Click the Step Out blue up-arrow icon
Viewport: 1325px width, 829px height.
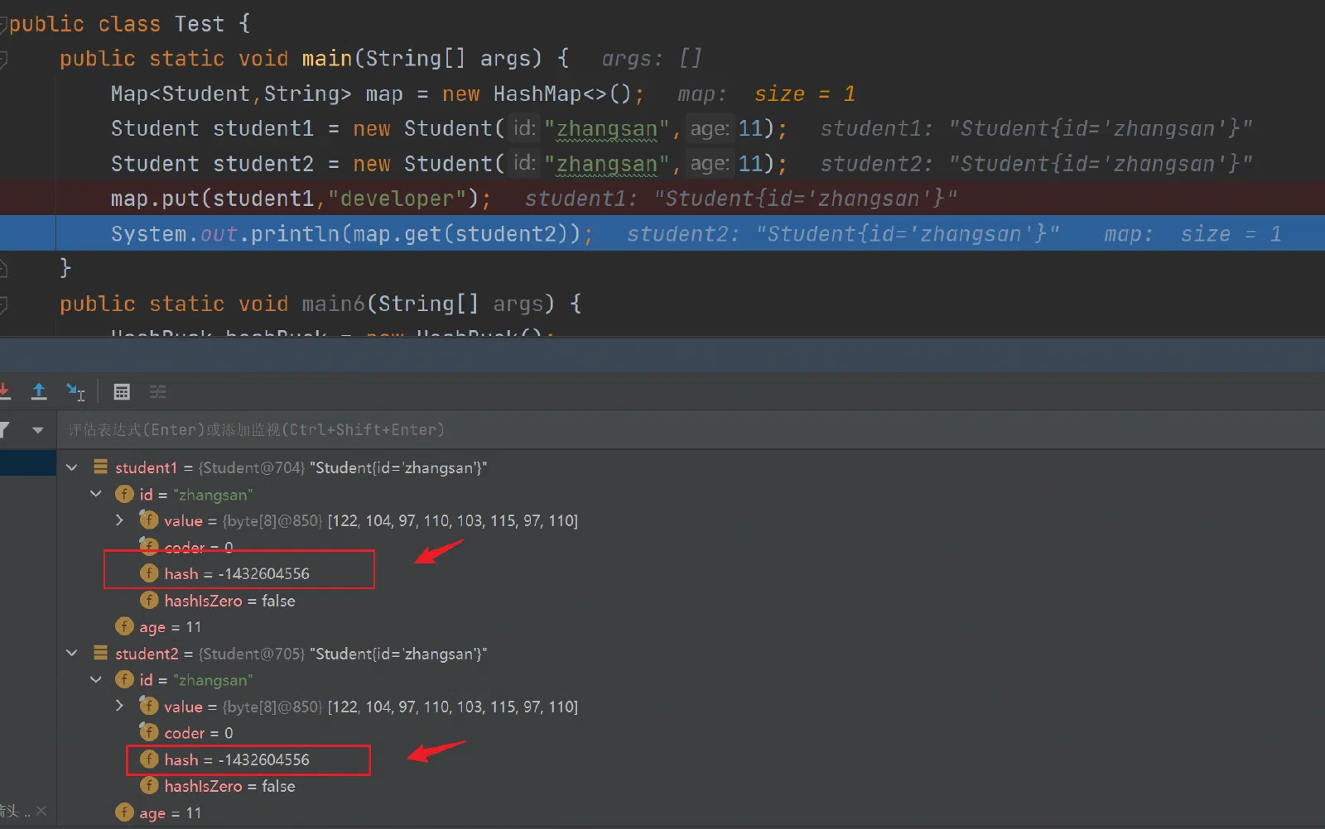(38, 391)
